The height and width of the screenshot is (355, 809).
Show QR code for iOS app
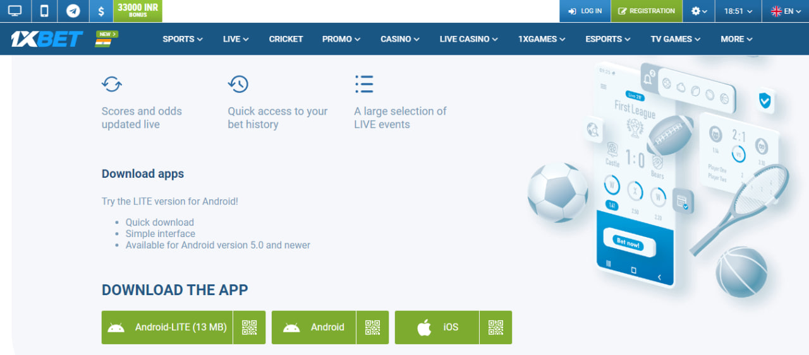[x=496, y=327]
